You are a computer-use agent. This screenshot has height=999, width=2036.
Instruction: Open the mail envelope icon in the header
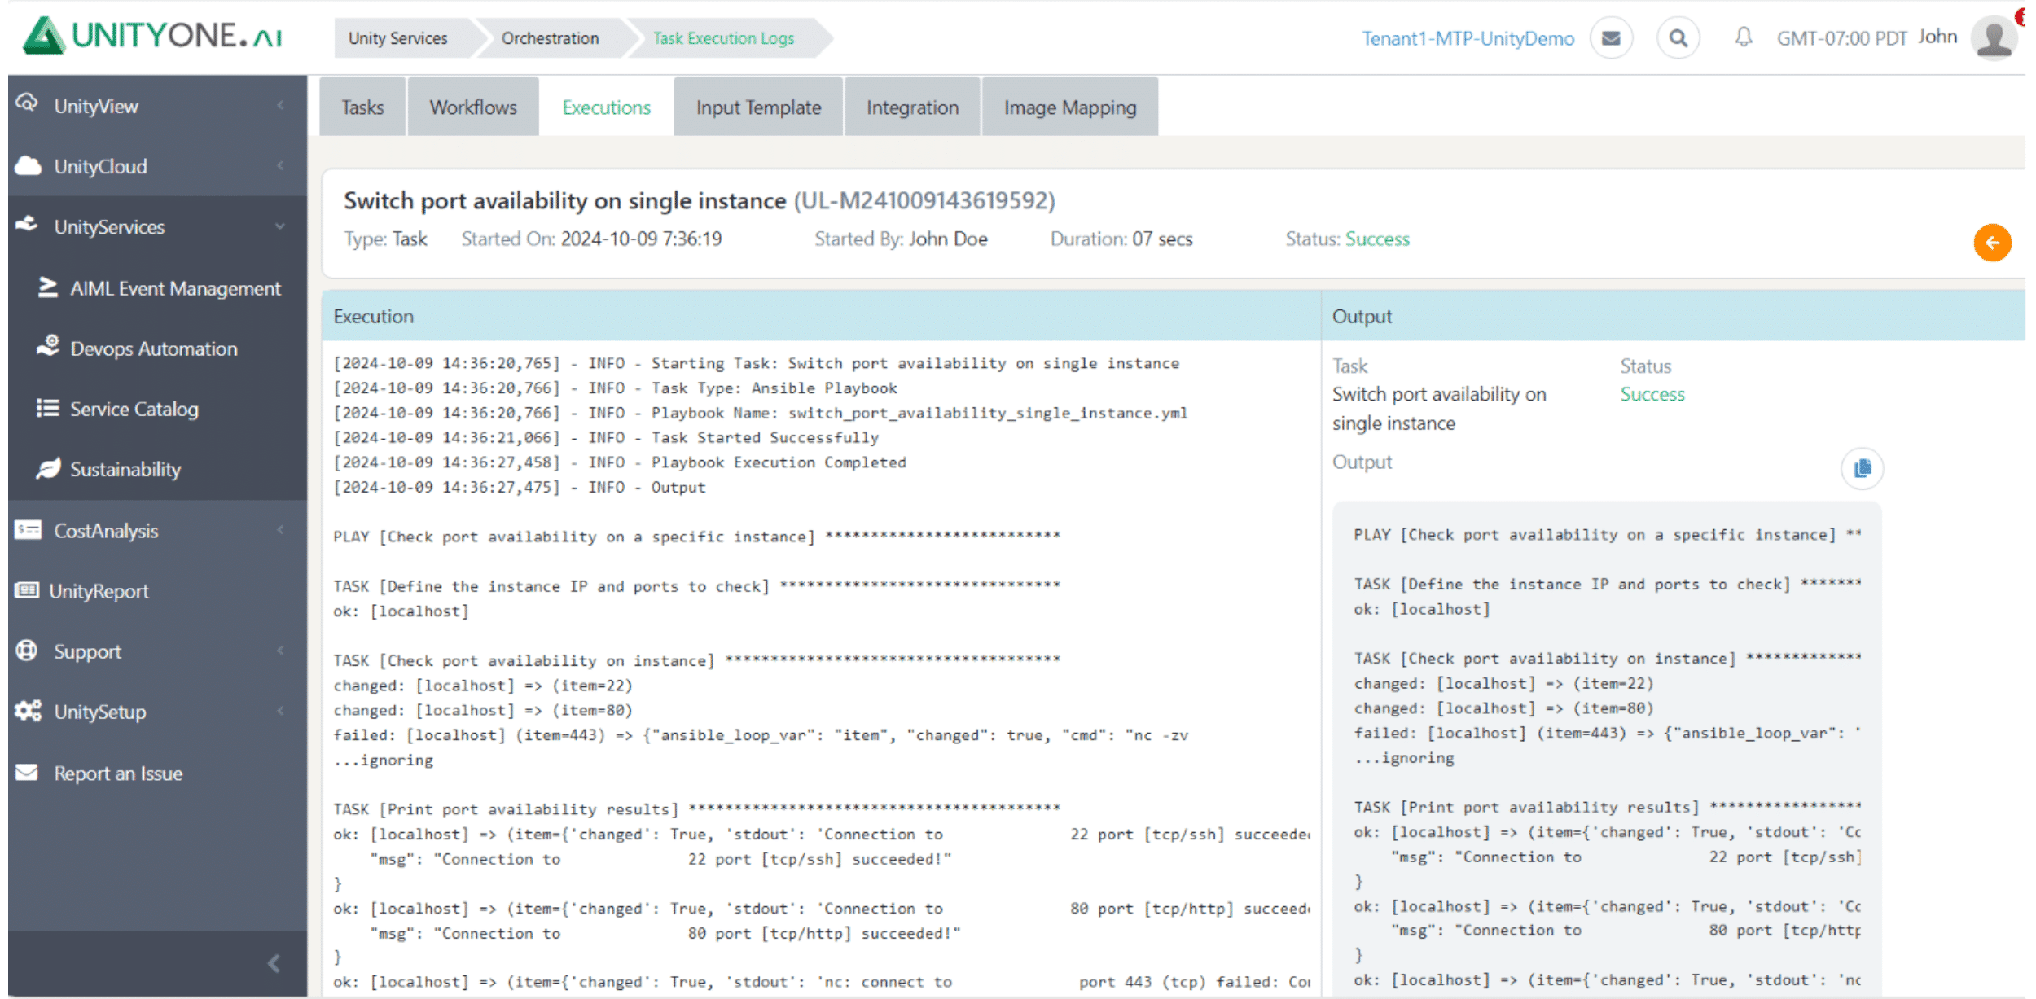tap(1611, 37)
